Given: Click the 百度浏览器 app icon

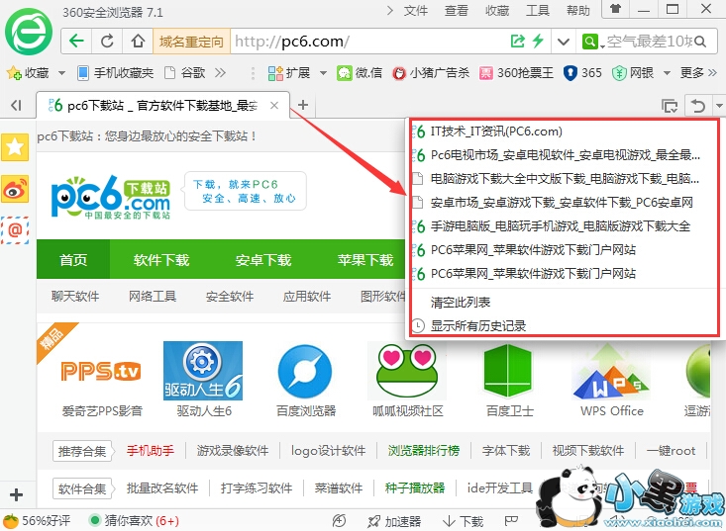Looking at the screenshot, I should click(305, 372).
